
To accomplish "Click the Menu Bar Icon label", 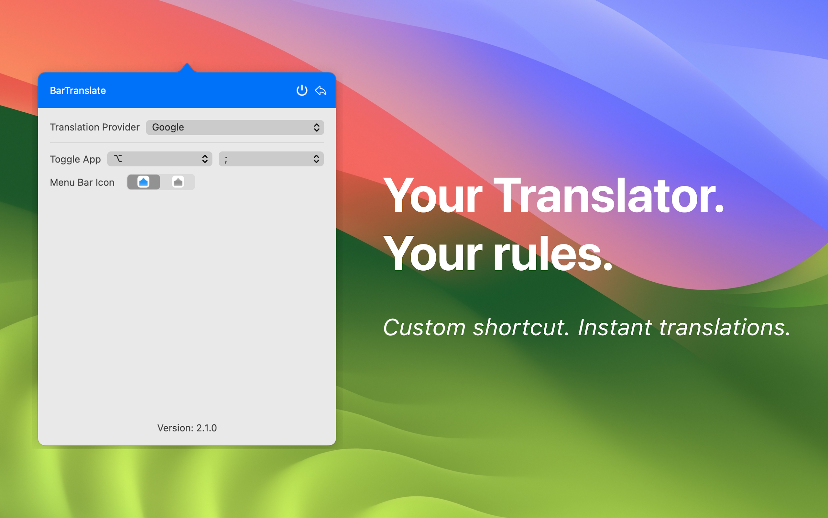I will tap(82, 182).
